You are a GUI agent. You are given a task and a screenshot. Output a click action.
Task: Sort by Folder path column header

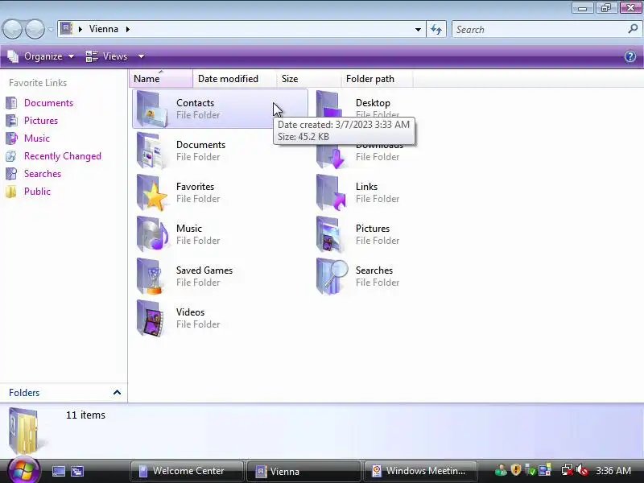click(x=377, y=78)
